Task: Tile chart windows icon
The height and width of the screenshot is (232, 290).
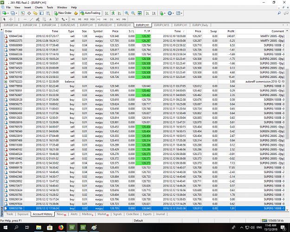Action: click(x=140, y=13)
